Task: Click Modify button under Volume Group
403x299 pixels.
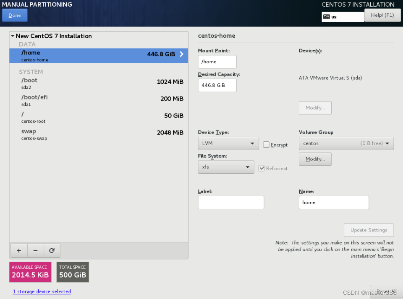Action: click(x=315, y=159)
